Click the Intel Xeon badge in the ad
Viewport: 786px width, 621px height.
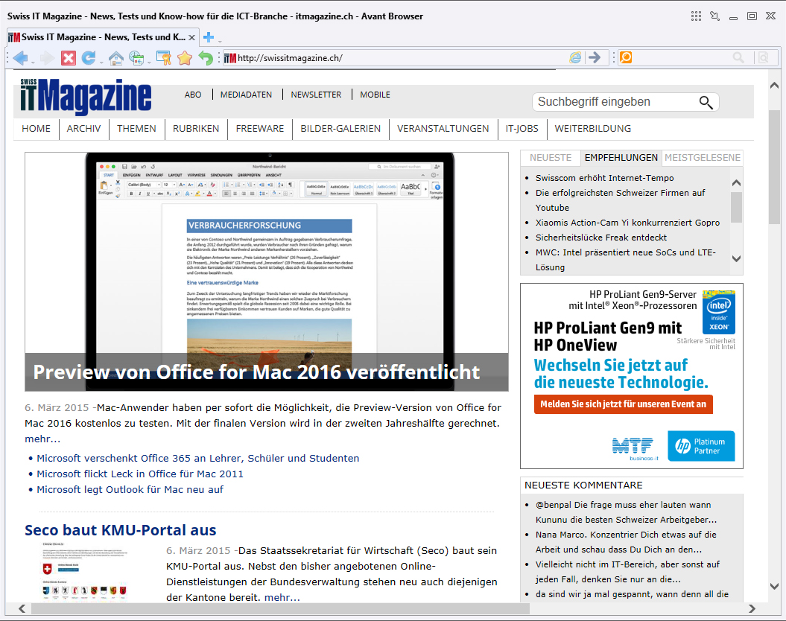coord(719,312)
